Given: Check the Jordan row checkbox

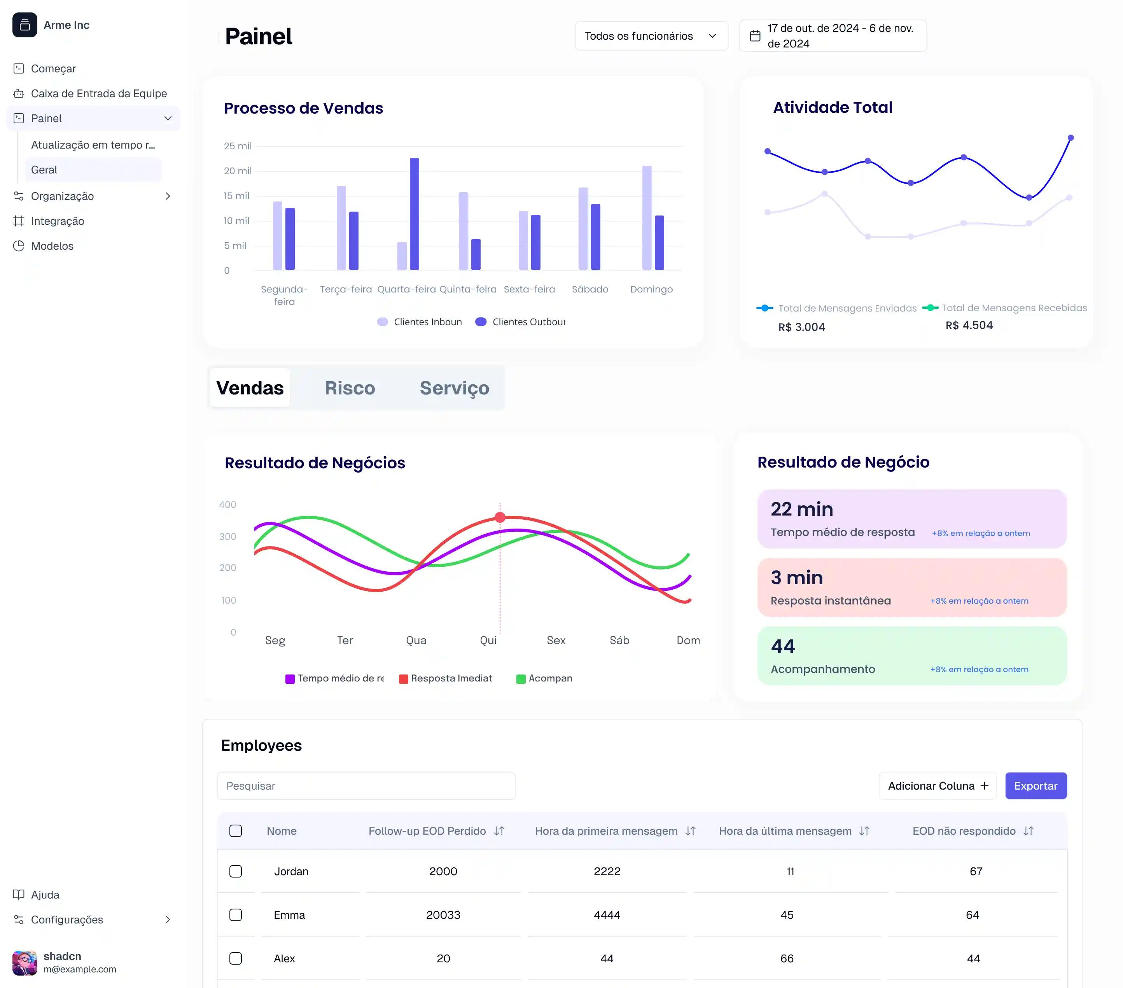Looking at the screenshot, I should click(236, 871).
